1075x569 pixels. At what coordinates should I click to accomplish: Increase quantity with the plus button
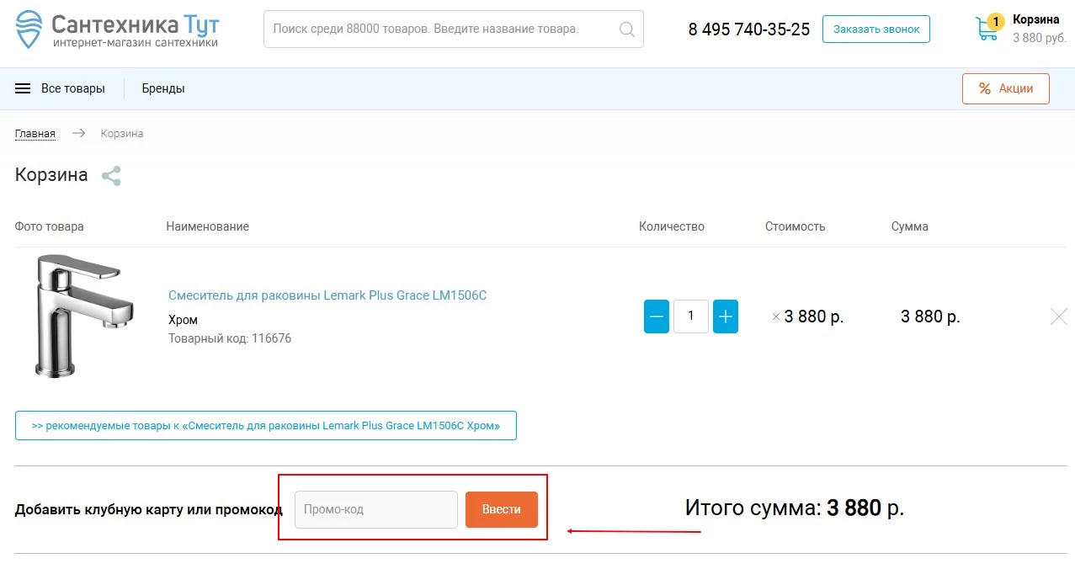pos(725,316)
